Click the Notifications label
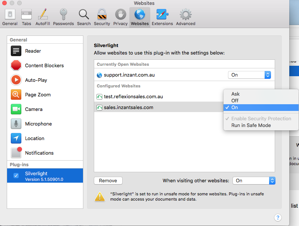The height and width of the screenshot is (226, 299). 39,153
